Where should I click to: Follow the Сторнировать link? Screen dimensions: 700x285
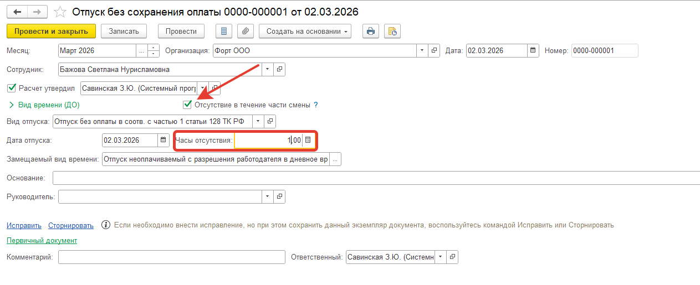(71, 225)
